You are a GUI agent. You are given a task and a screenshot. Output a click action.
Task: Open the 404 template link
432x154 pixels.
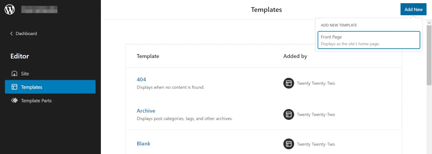point(141,79)
